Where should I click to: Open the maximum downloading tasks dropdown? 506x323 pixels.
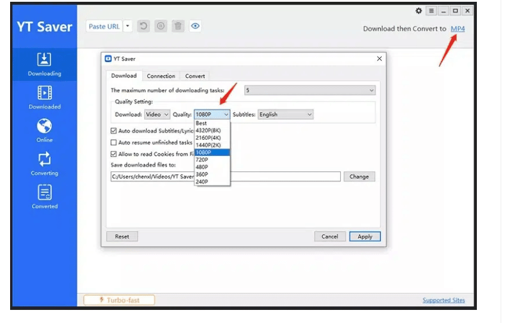click(310, 90)
